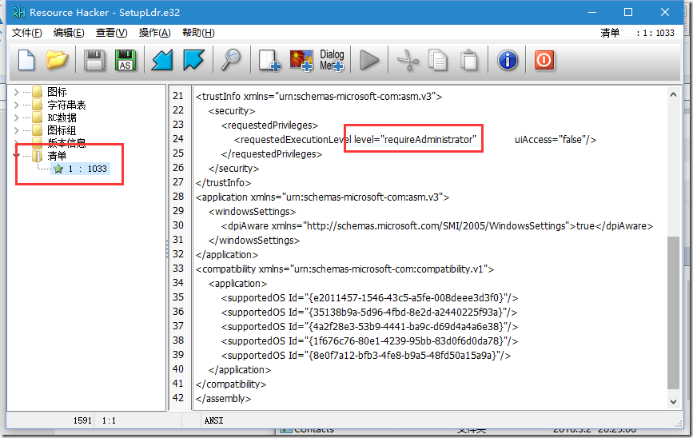Click the dpiAware line 30 text
Image resolution: width=693 pixels, height=438 pixels.
(437, 226)
